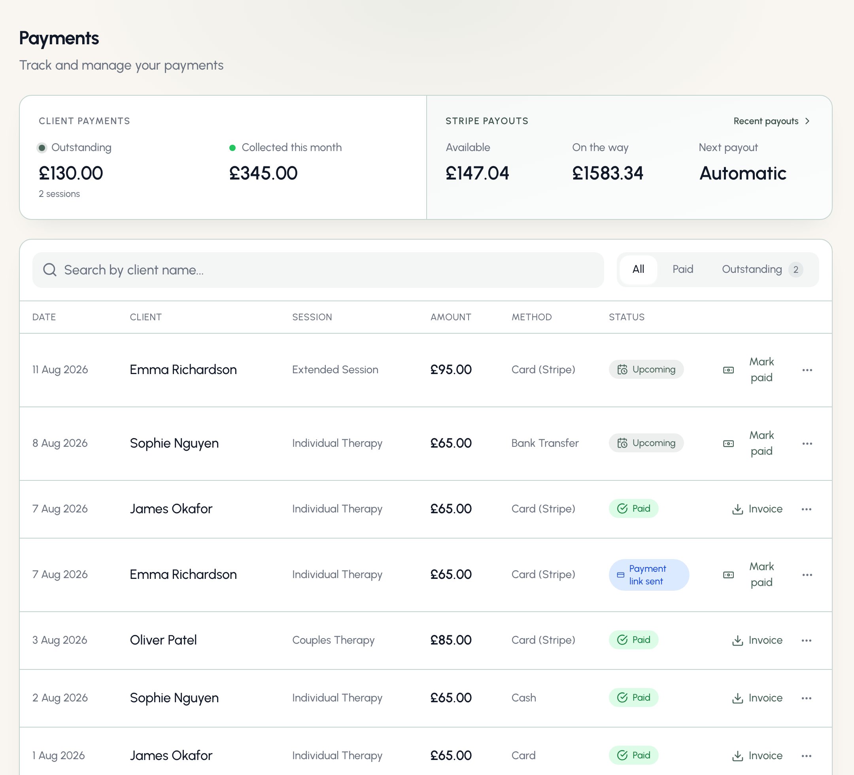The width and height of the screenshot is (854, 775).
Task: Click download icon for Oliver Patel invoice
Action: pos(737,640)
